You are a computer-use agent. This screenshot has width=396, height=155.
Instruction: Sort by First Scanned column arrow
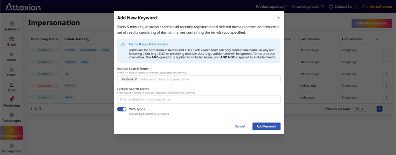(x=377, y=39)
